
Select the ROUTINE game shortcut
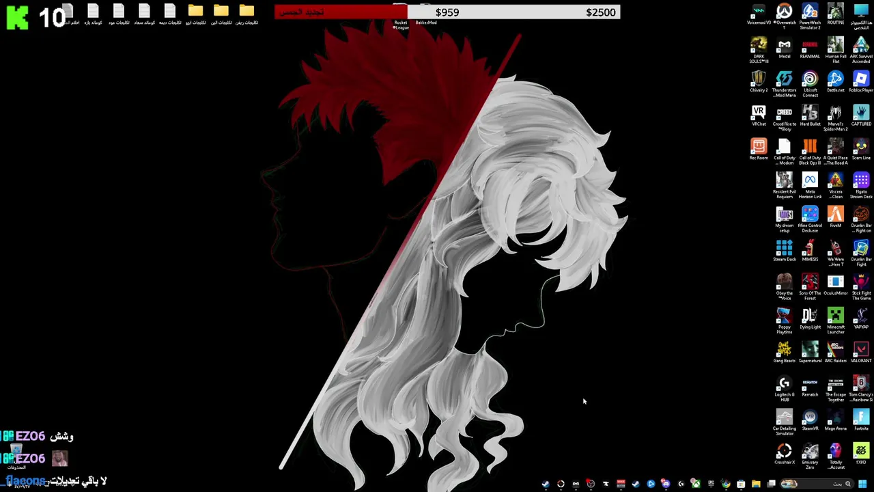(x=835, y=14)
